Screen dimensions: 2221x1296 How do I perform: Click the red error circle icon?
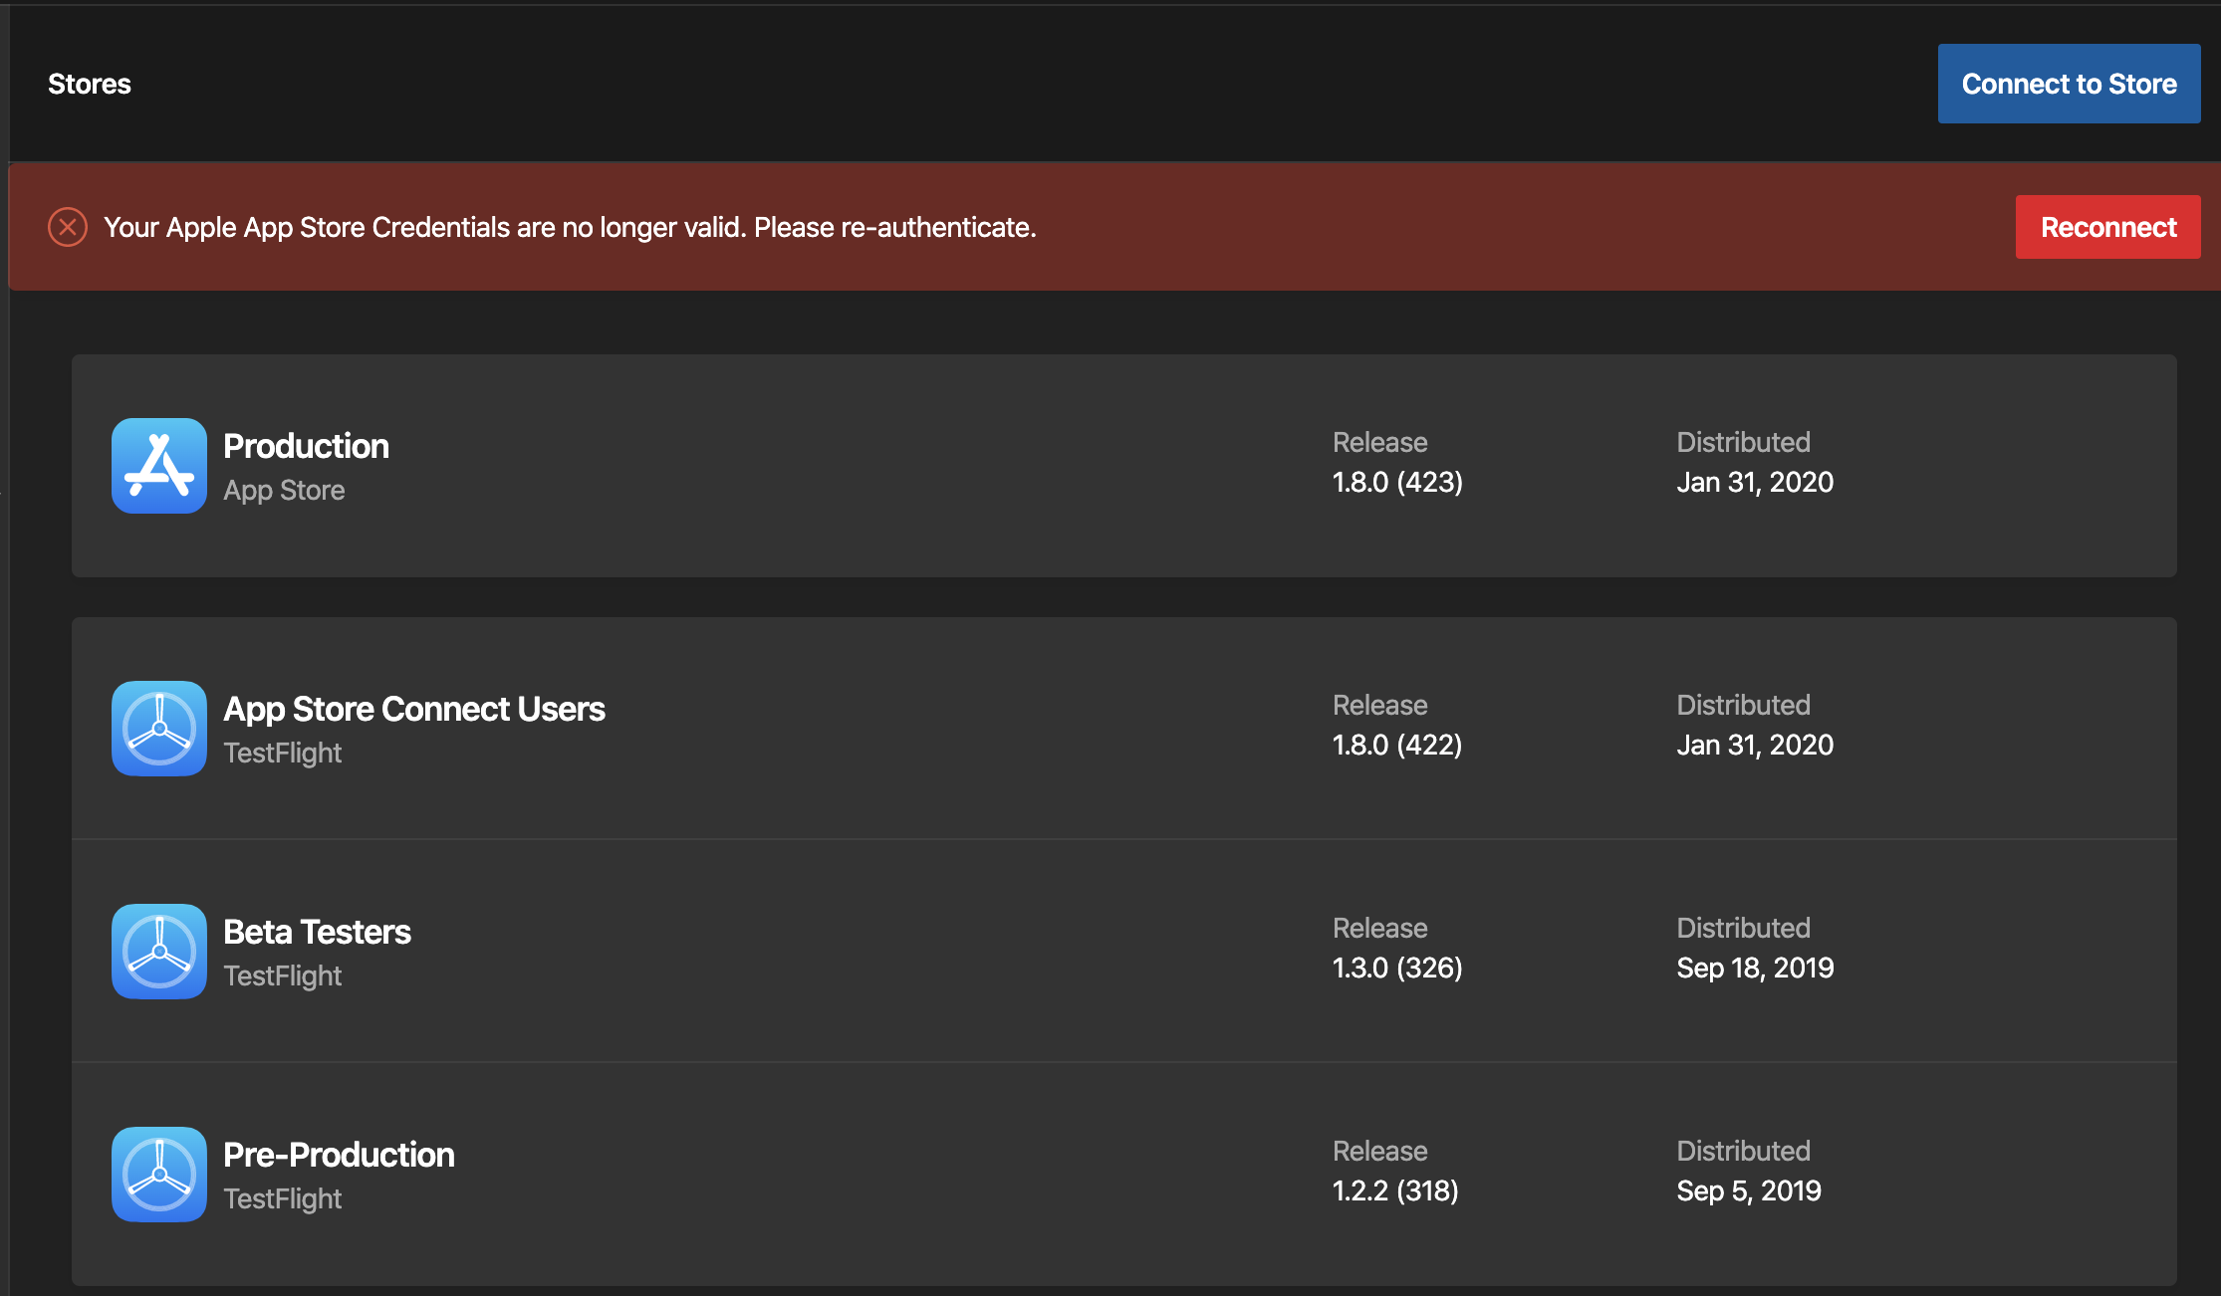68,227
